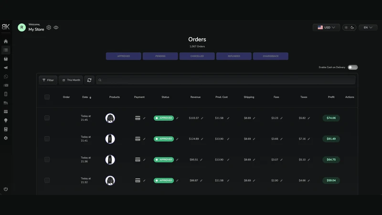This screenshot has width=382, height=215.
Task: Select the Chargeback orders tab
Action: 271,56
